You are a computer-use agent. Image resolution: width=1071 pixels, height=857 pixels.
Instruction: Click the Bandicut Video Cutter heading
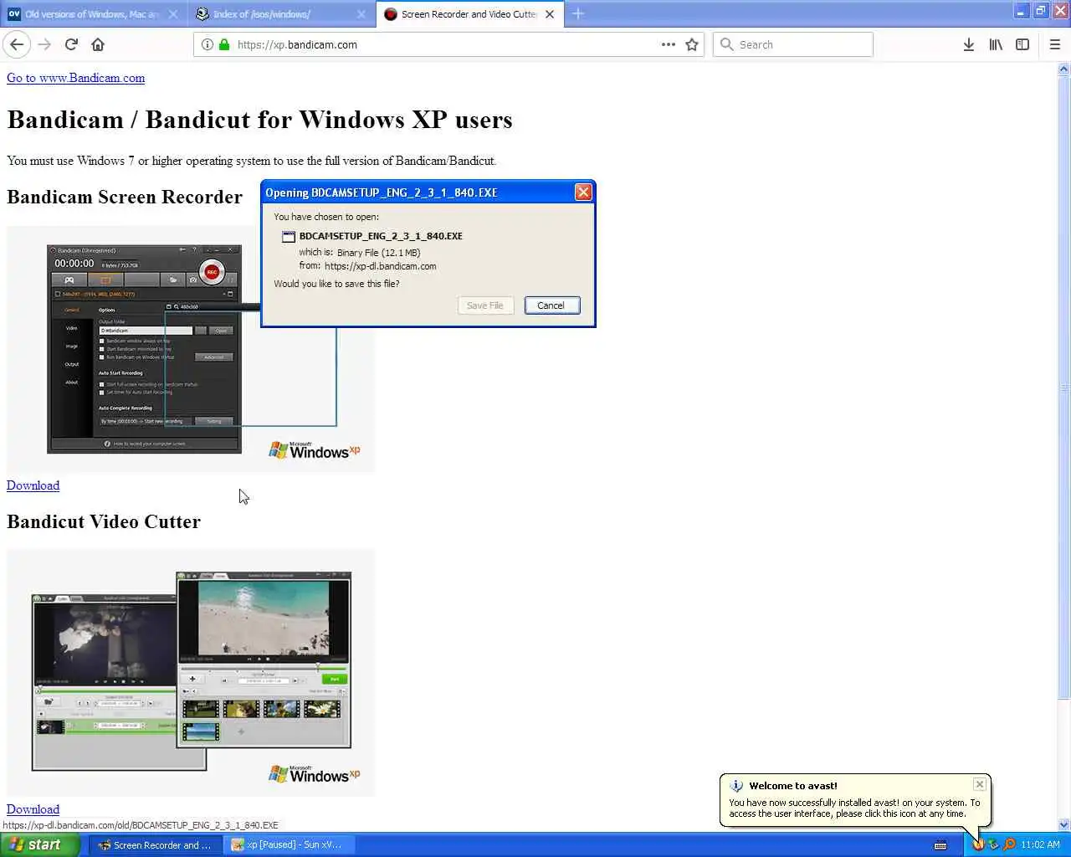[104, 521]
